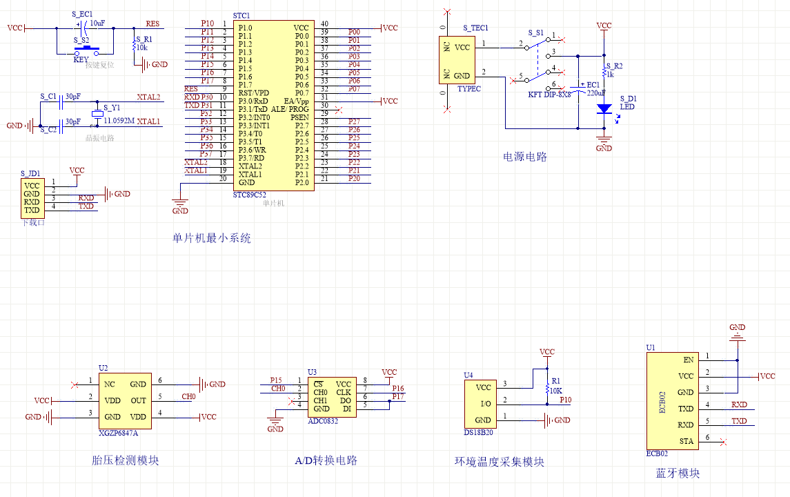
Task: Click the no-connect cross on ECB02 STA pin
Action: click(x=724, y=442)
